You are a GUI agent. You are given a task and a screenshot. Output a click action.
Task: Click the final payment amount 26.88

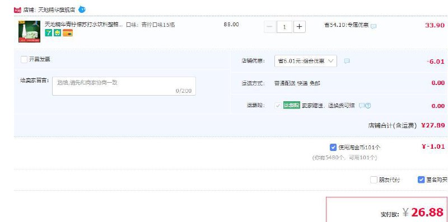pos(427,212)
